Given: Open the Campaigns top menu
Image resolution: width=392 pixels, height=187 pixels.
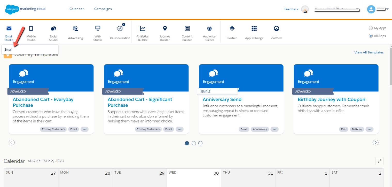Looking at the screenshot, I should coord(103,9).
